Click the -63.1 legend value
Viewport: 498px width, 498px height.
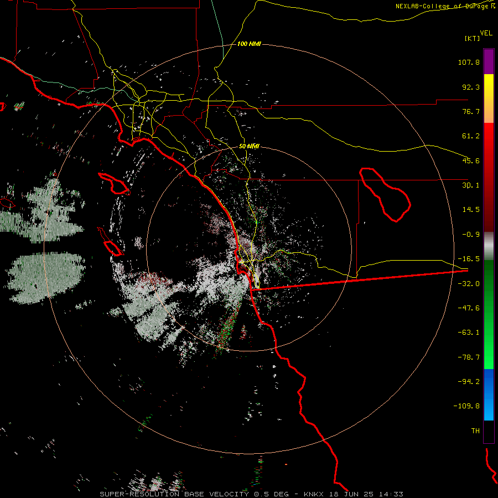tap(469, 333)
